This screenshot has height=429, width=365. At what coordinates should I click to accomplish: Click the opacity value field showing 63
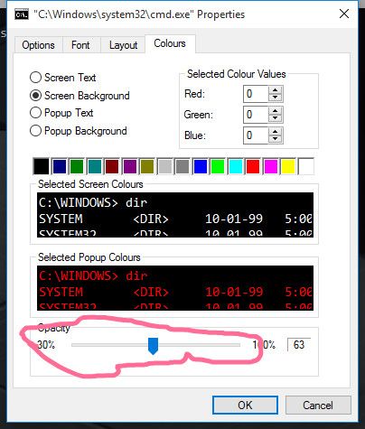(x=299, y=345)
